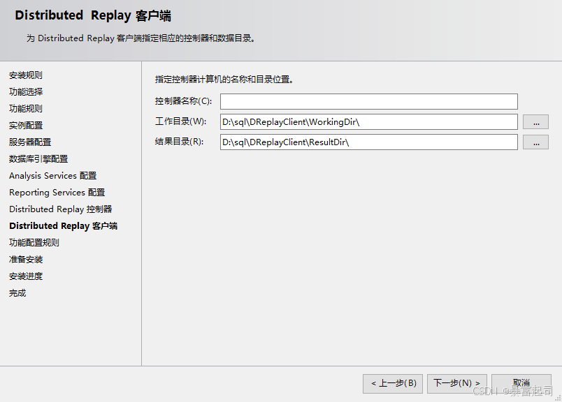Select Reporting Services 配置 step
This screenshot has height=402, width=562.
pos(57,193)
